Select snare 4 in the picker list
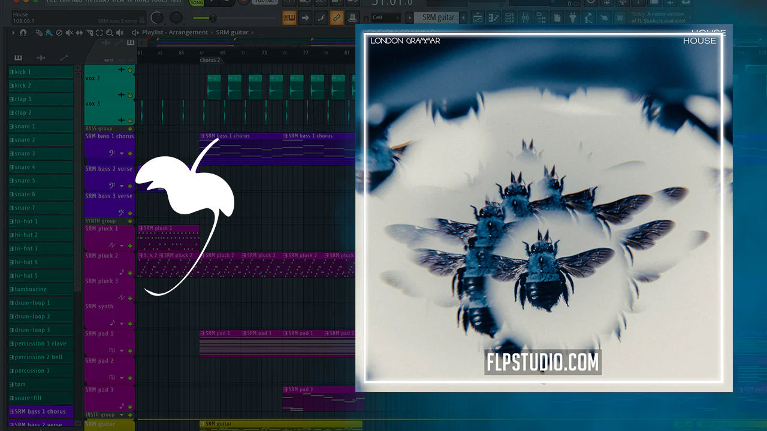Viewport: 767px width, 431px height. pos(41,167)
